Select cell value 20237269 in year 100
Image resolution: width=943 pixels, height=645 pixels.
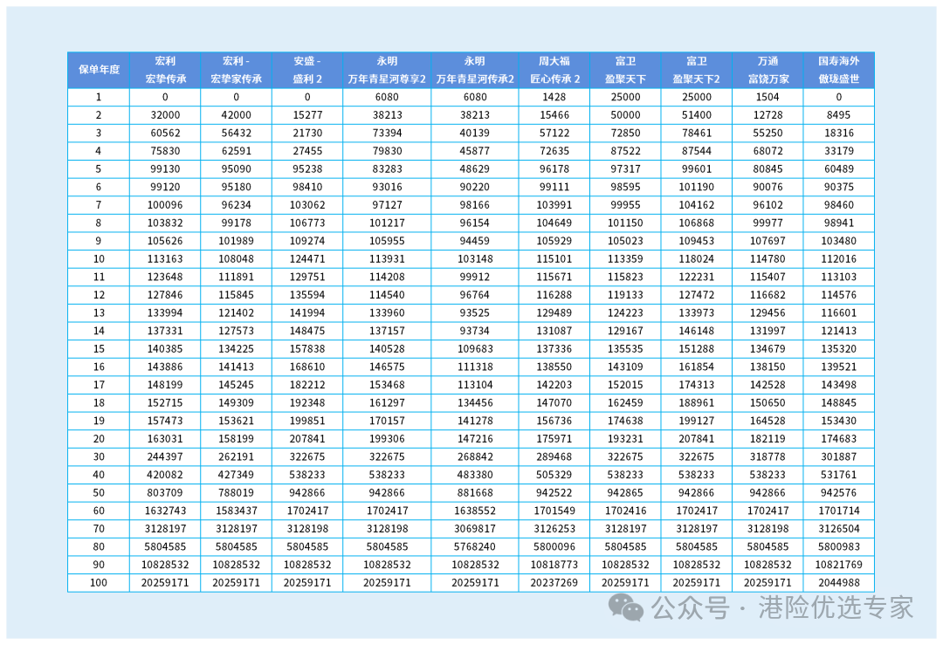pos(554,583)
